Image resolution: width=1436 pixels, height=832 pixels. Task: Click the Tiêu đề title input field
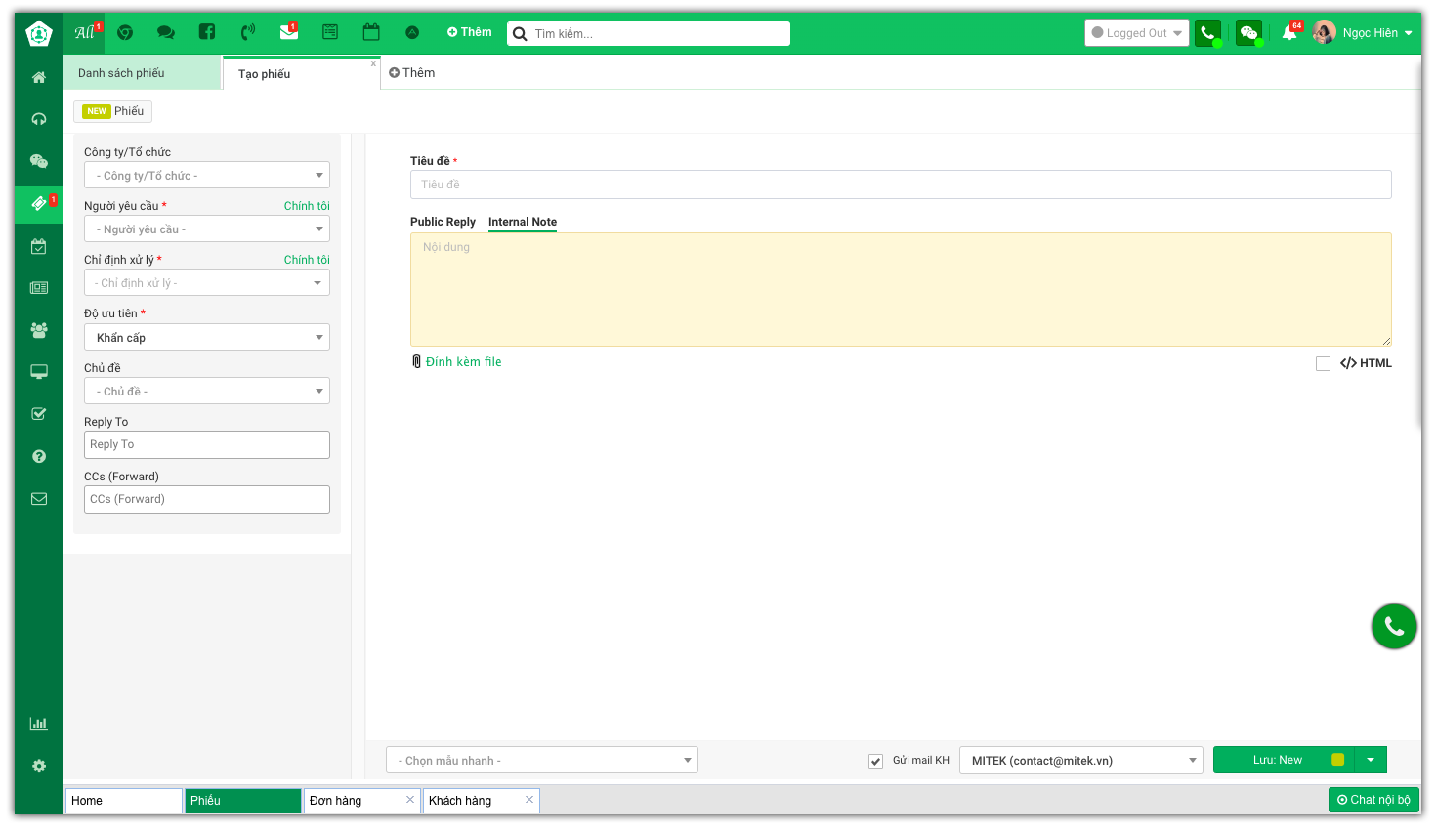point(900,185)
